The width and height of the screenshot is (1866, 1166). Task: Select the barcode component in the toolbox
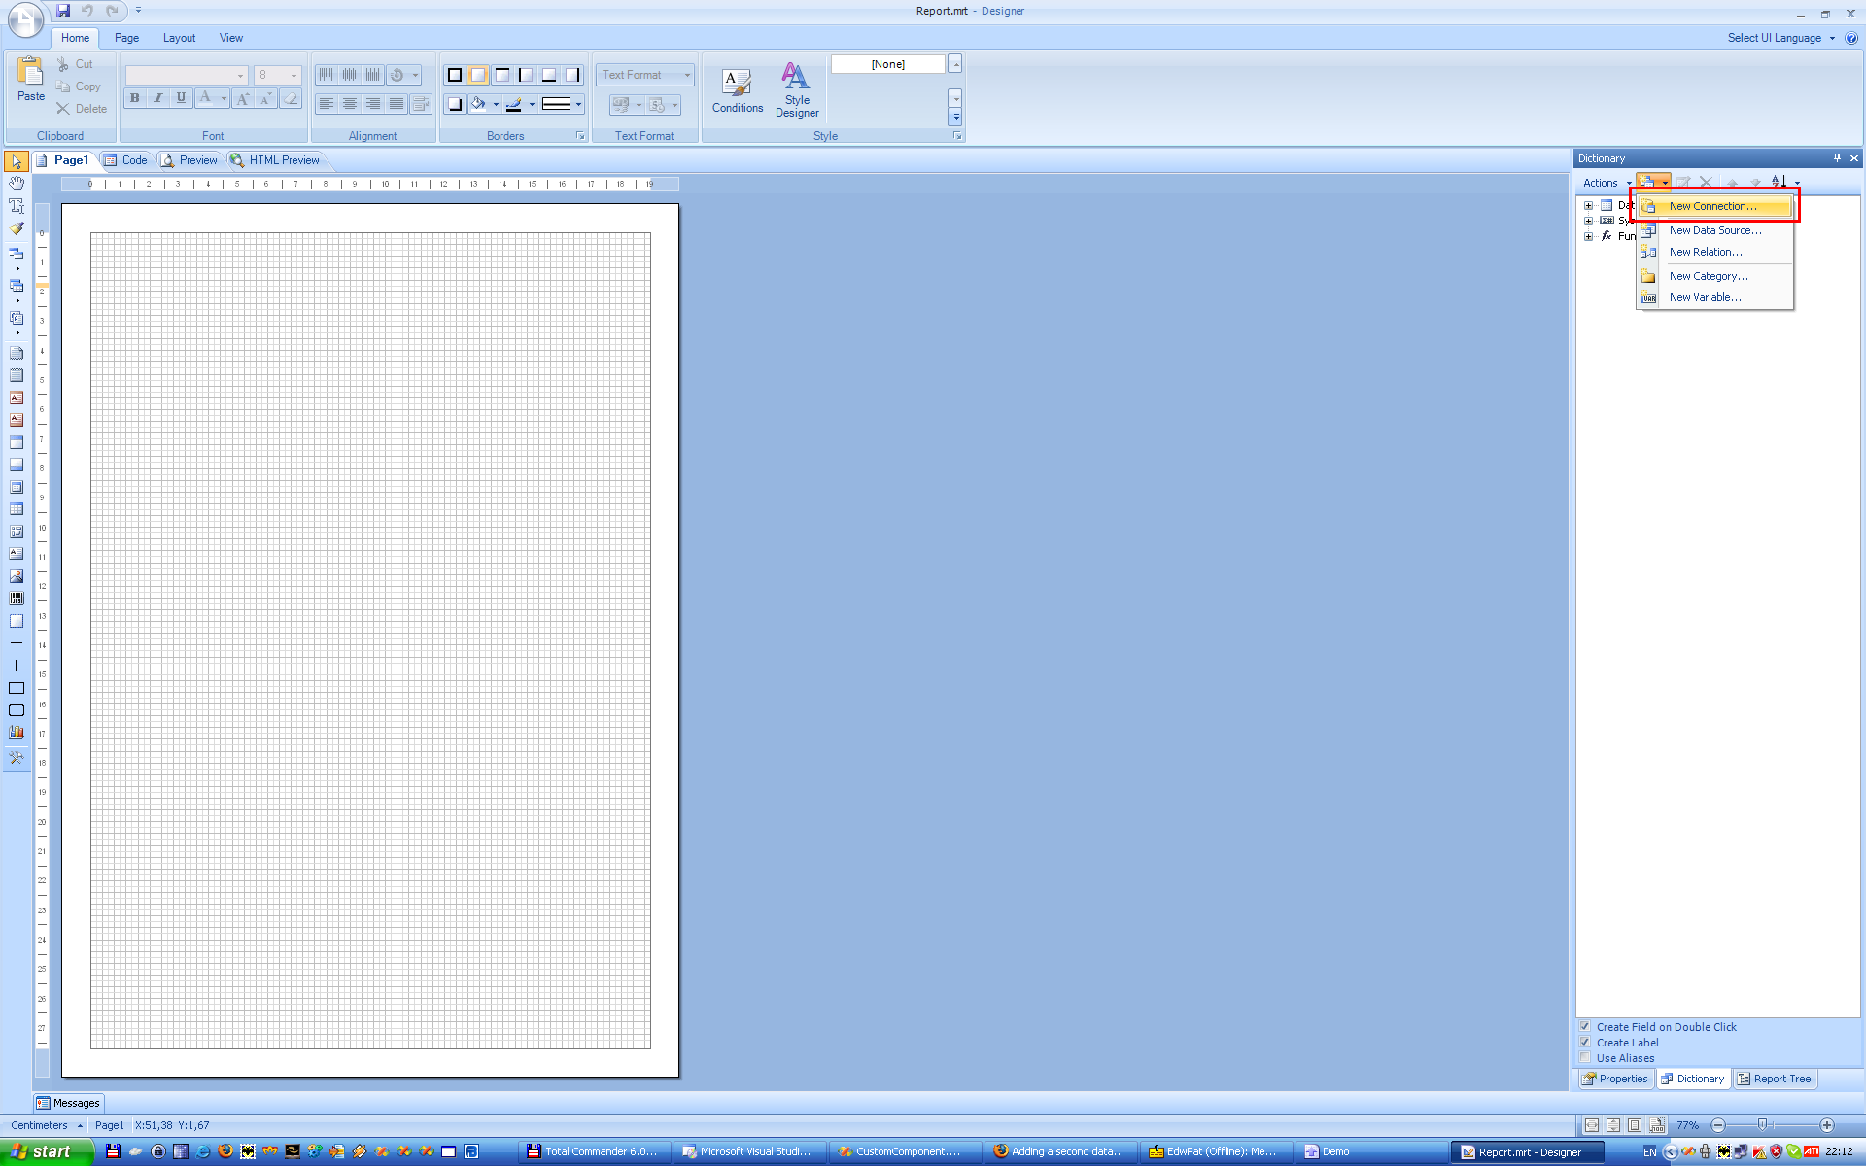pos(17,599)
